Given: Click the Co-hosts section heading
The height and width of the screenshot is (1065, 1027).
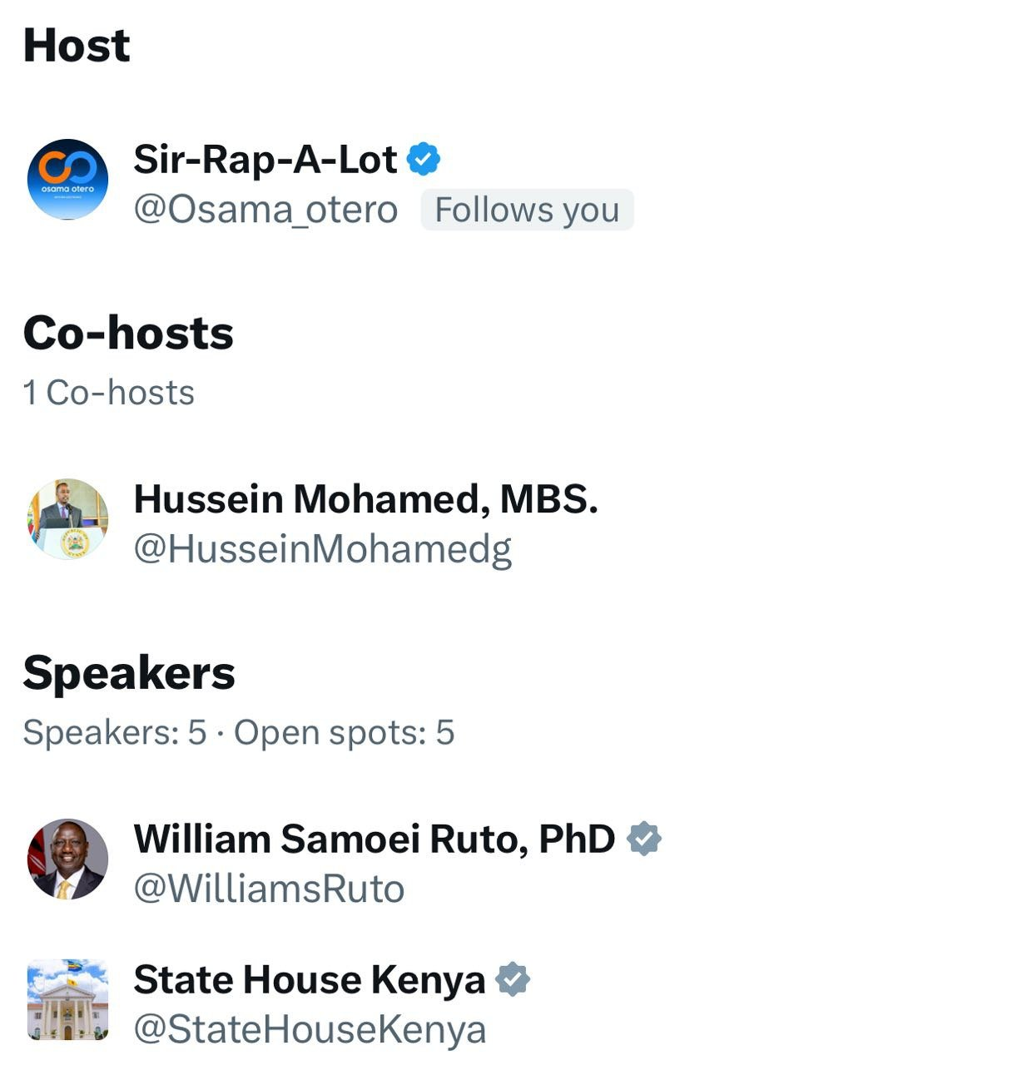Looking at the screenshot, I should [x=128, y=333].
